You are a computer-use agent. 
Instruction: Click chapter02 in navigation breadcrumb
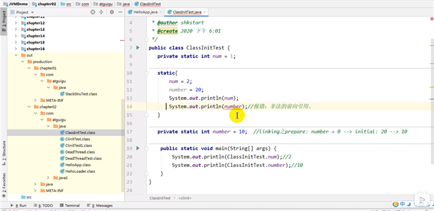click(45, 4)
